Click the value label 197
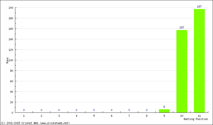 pyautogui.click(x=199, y=6)
